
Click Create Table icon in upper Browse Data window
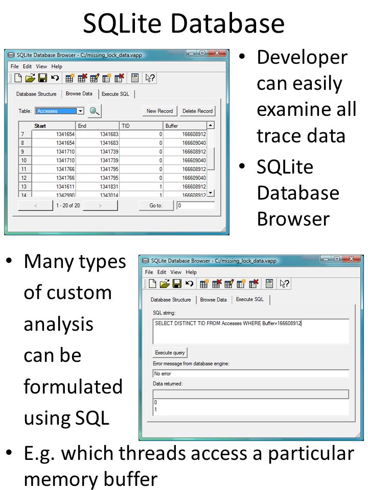point(70,78)
